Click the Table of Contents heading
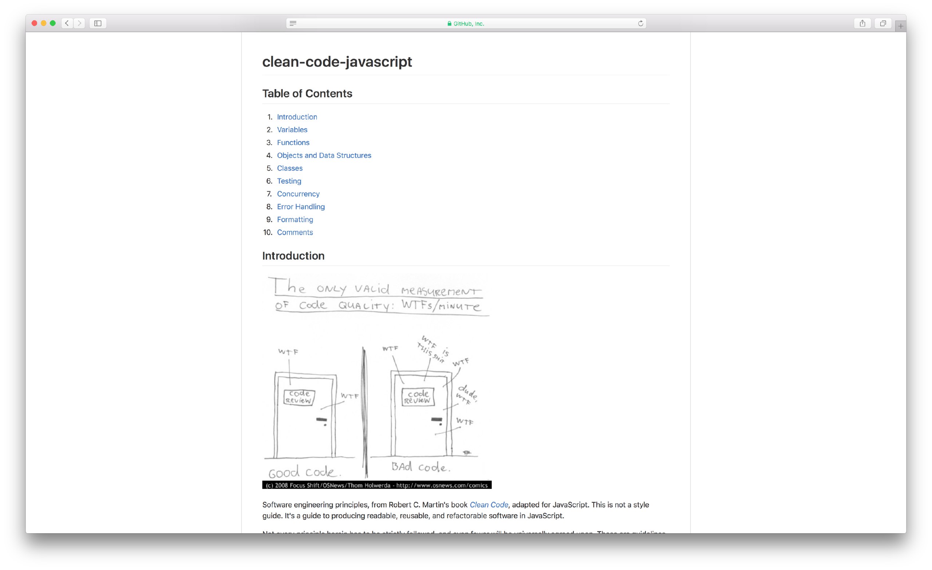The width and height of the screenshot is (932, 570). click(x=307, y=94)
